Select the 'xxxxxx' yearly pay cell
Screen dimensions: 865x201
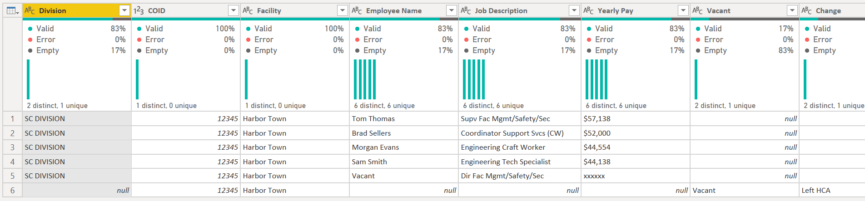click(636, 176)
